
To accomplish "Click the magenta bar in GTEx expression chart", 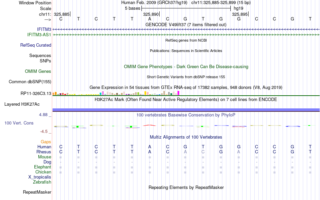I will [x=179, y=93].
